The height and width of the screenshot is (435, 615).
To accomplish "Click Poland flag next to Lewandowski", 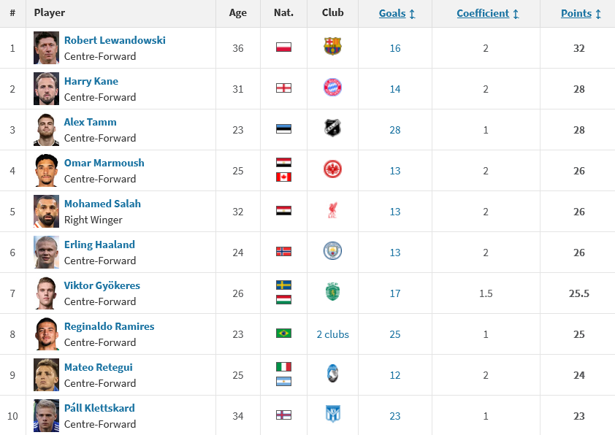I will point(283,47).
